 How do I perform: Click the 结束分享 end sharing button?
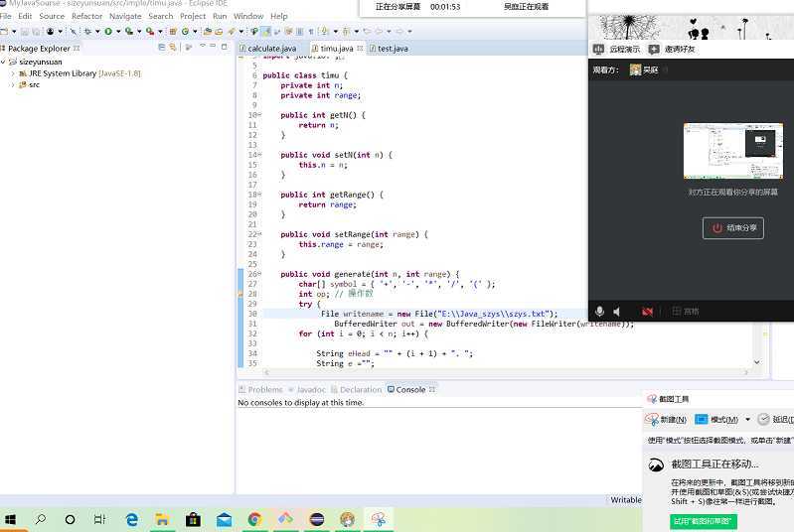coord(732,228)
